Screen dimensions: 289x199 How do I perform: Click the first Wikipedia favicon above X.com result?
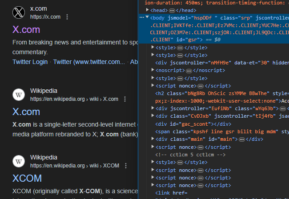pos(19,95)
